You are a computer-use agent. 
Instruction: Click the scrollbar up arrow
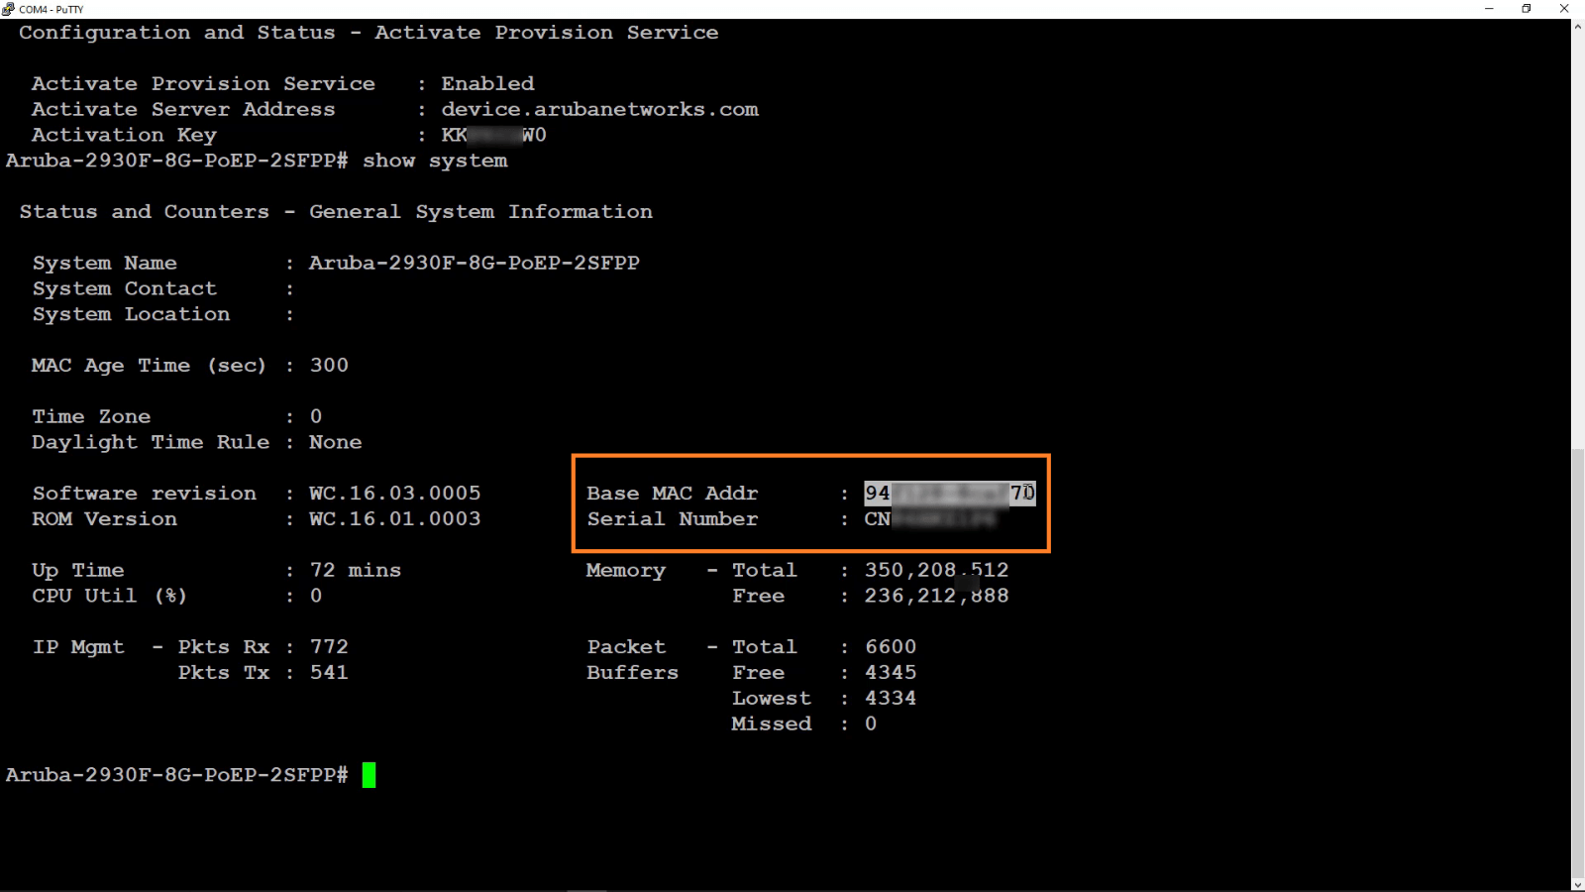(x=1577, y=26)
